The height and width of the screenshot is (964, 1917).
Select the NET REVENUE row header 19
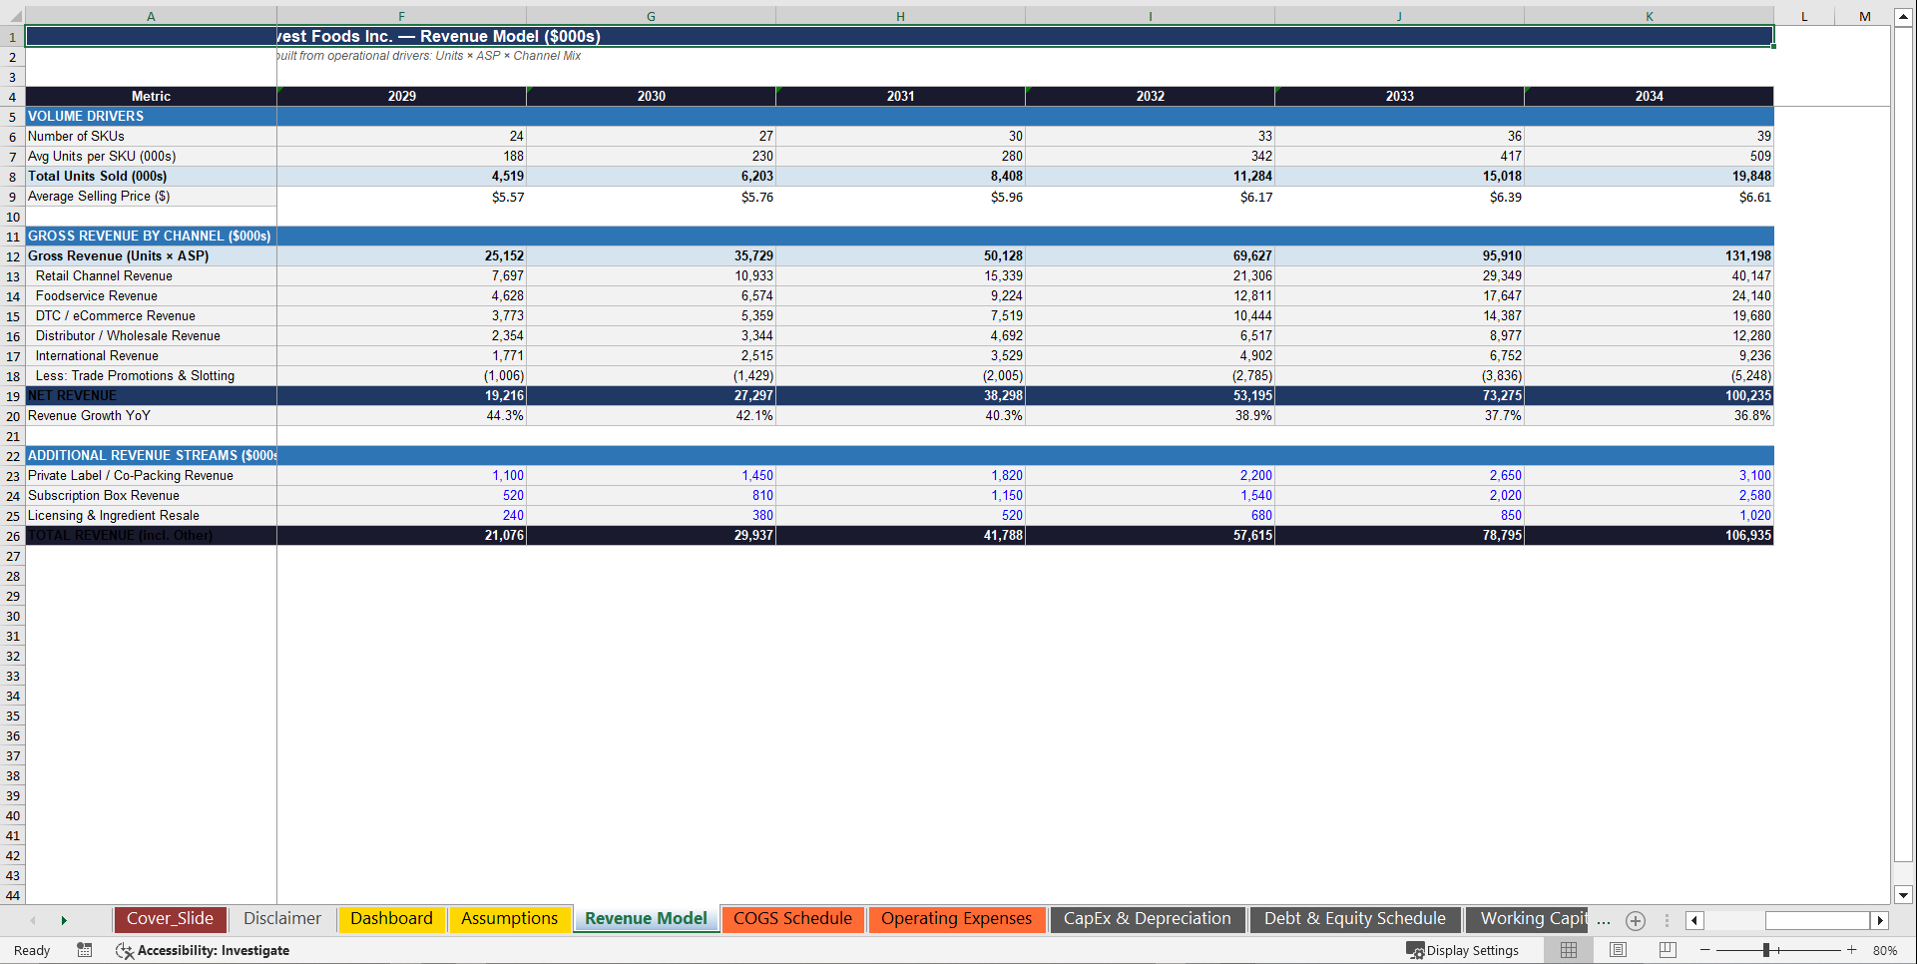12,395
